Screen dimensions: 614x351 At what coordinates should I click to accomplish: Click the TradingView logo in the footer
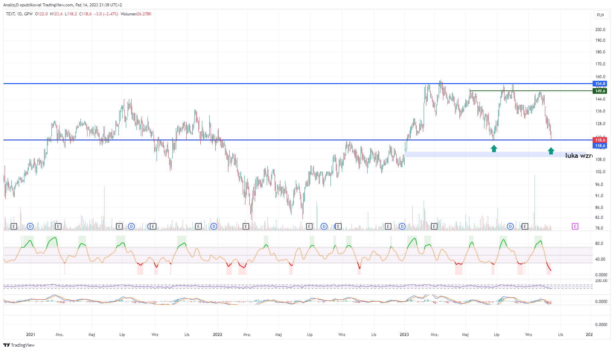pyautogui.click(x=19, y=345)
